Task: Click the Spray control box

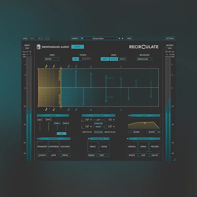Action: click(x=143, y=146)
